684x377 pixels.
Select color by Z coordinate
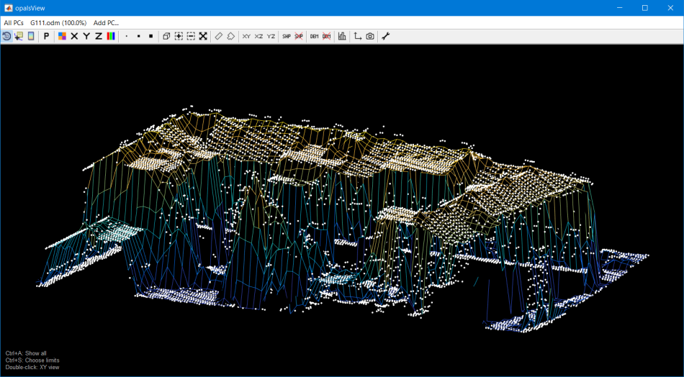coord(99,36)
